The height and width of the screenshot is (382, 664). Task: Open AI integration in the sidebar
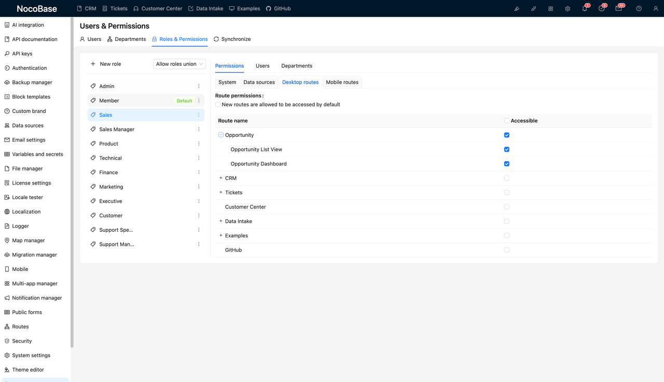[28, 25]
